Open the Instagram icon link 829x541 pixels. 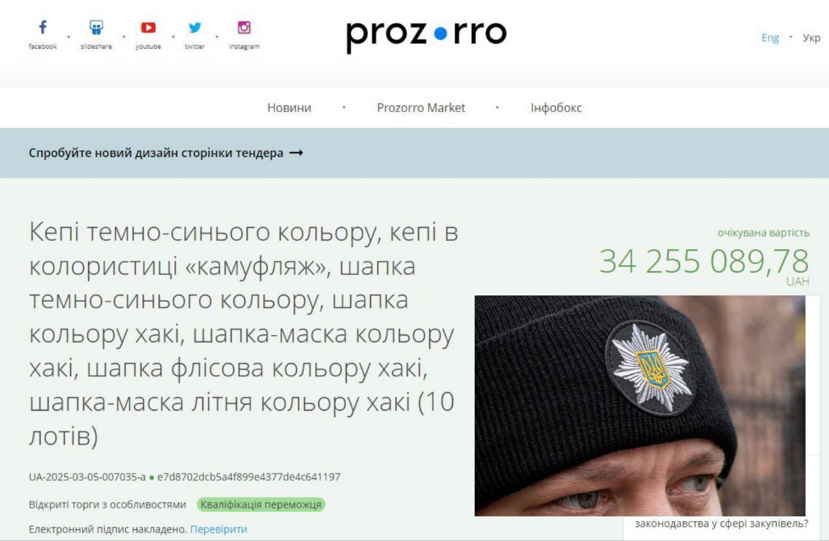click(244, 28)
